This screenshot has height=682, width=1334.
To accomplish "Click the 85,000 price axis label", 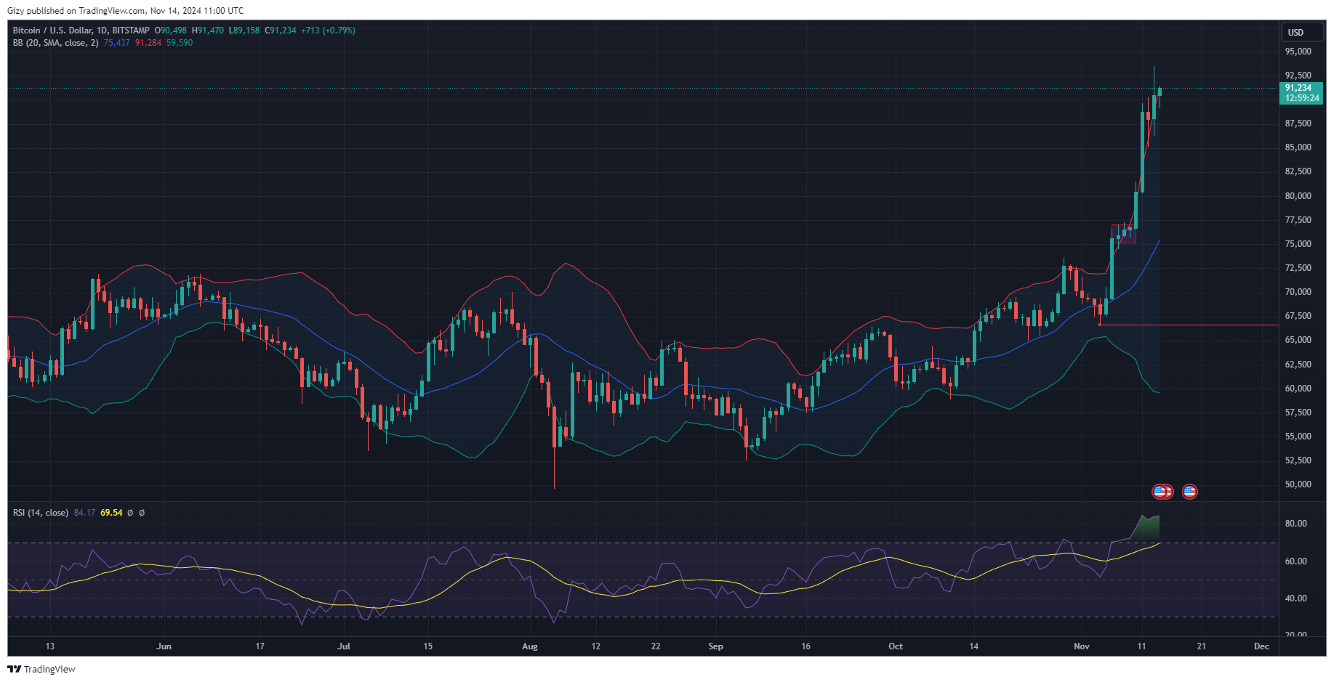I will point(1298,147).
